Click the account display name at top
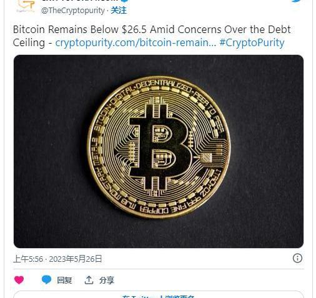The height and width of the screenshot is (298, 316). point(80,1)
